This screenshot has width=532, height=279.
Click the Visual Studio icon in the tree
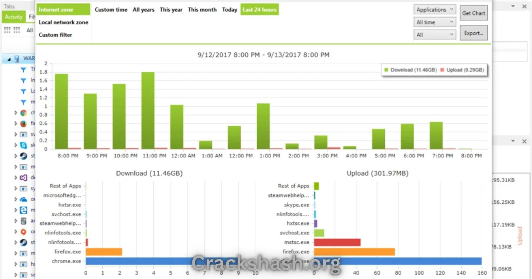tap(23, 178)
